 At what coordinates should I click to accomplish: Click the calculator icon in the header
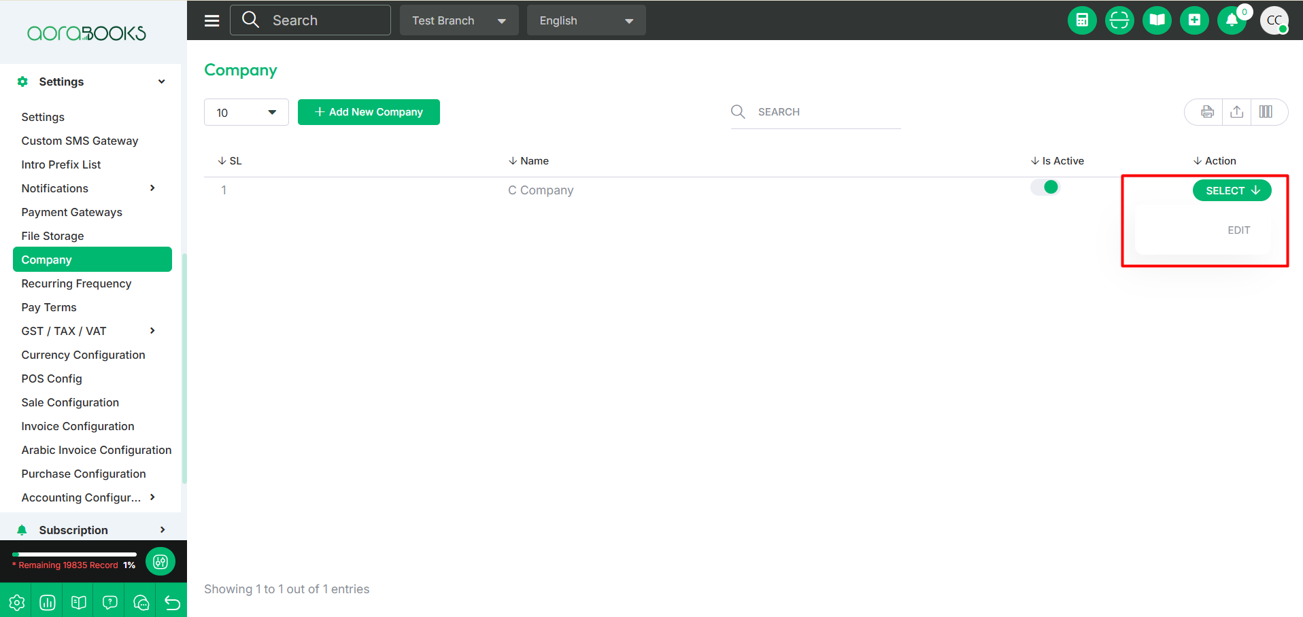pos(1082,20)
